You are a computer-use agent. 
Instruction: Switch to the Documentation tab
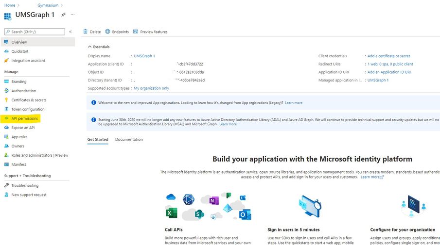pos(129,140)
